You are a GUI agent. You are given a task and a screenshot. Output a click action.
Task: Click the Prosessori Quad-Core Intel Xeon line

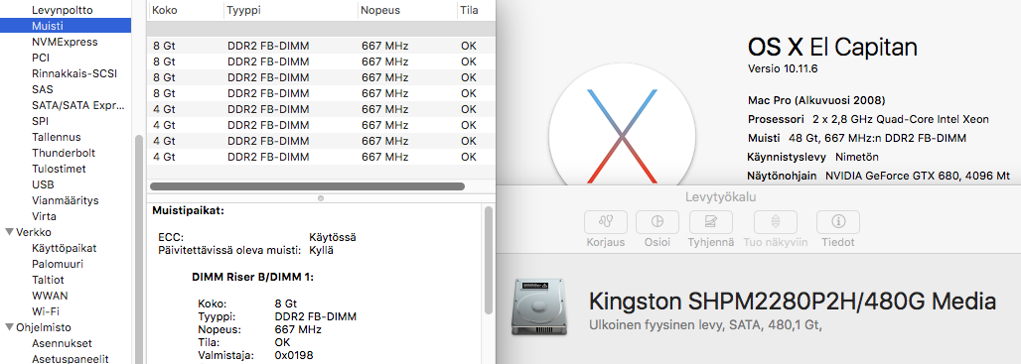click(x=869, y=120)
